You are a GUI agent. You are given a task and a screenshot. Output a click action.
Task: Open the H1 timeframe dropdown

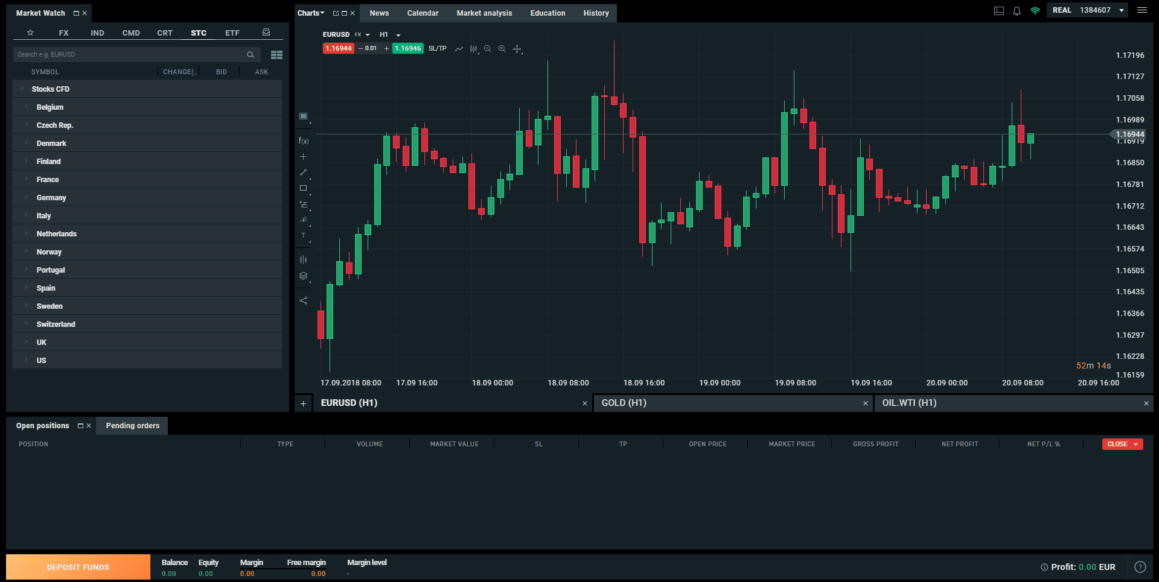point(390,35)
